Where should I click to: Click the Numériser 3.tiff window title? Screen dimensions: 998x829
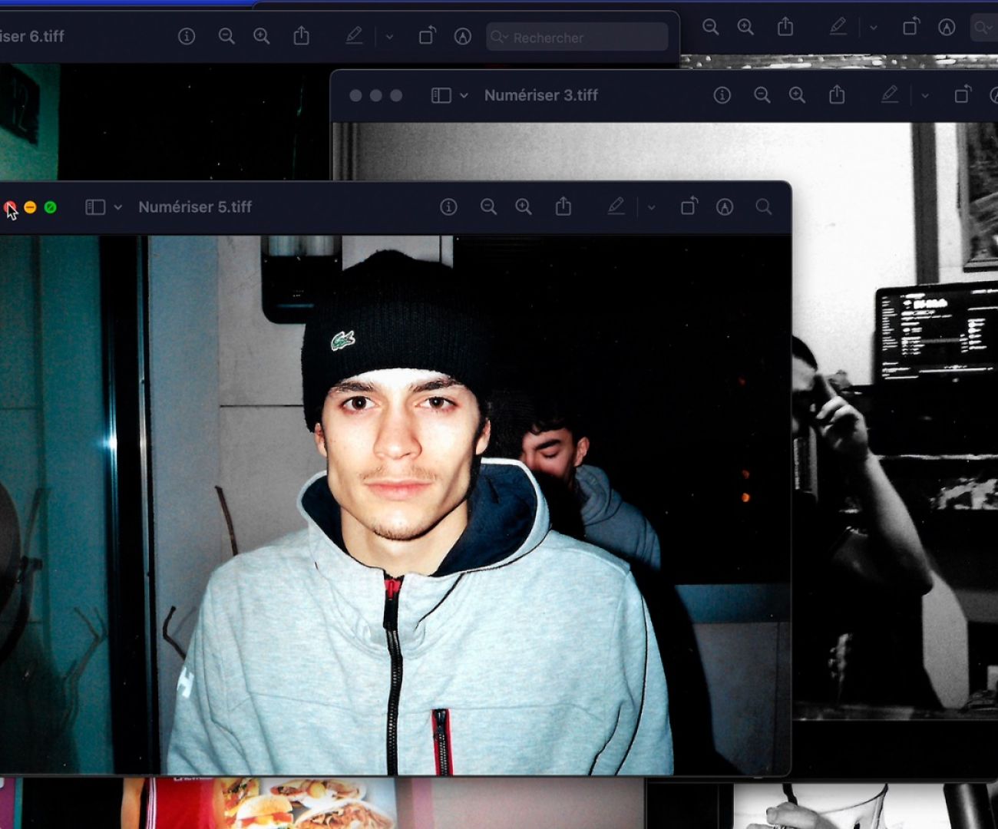click(x=540, y=95)
